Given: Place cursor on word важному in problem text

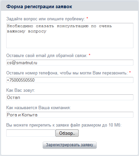Looking at the screenshot, I should (16, 31).
